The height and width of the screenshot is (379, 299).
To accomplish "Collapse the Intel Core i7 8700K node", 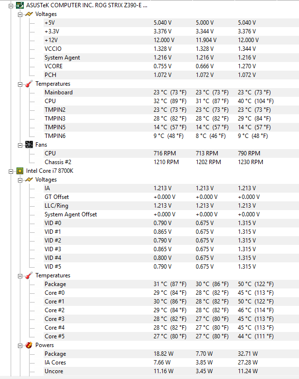I will click(12, 171).
